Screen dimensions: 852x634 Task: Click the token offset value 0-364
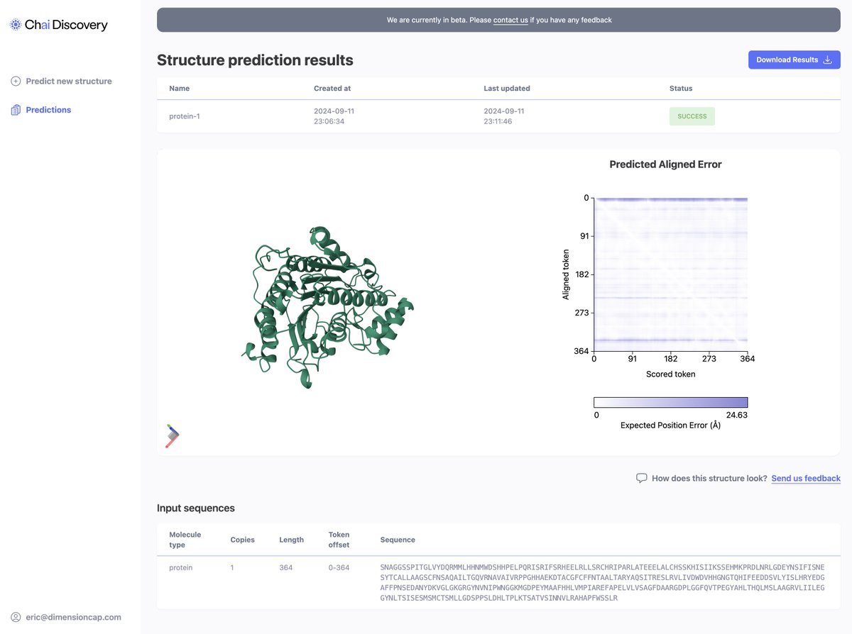(339, 567)
